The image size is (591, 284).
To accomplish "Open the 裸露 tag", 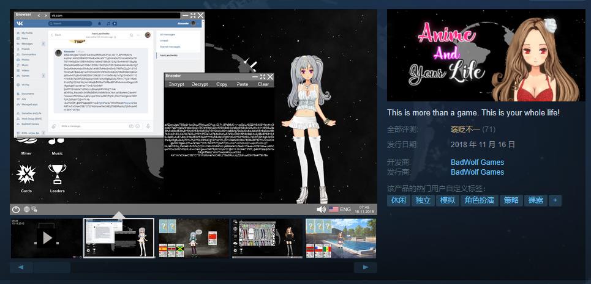I will tap(536, 200).
